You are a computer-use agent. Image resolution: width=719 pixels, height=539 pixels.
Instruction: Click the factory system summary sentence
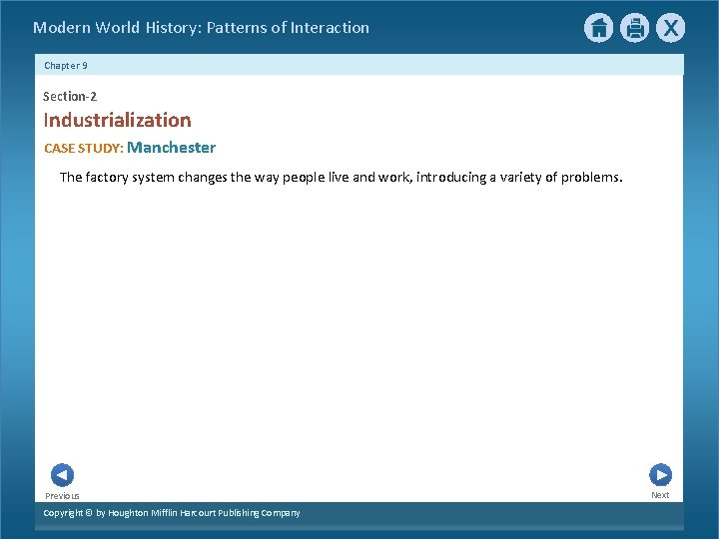pyautogui.click(x=342, y=178)
